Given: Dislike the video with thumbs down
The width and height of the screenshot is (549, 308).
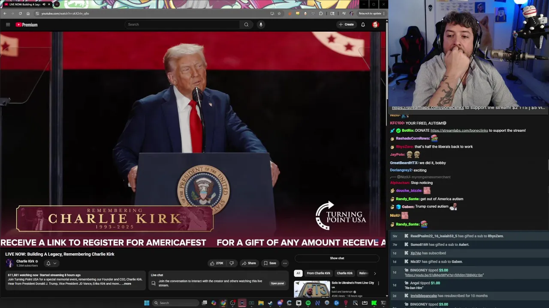Looking at the screenshot, I should pyautogui.click(x=232, y=263).
